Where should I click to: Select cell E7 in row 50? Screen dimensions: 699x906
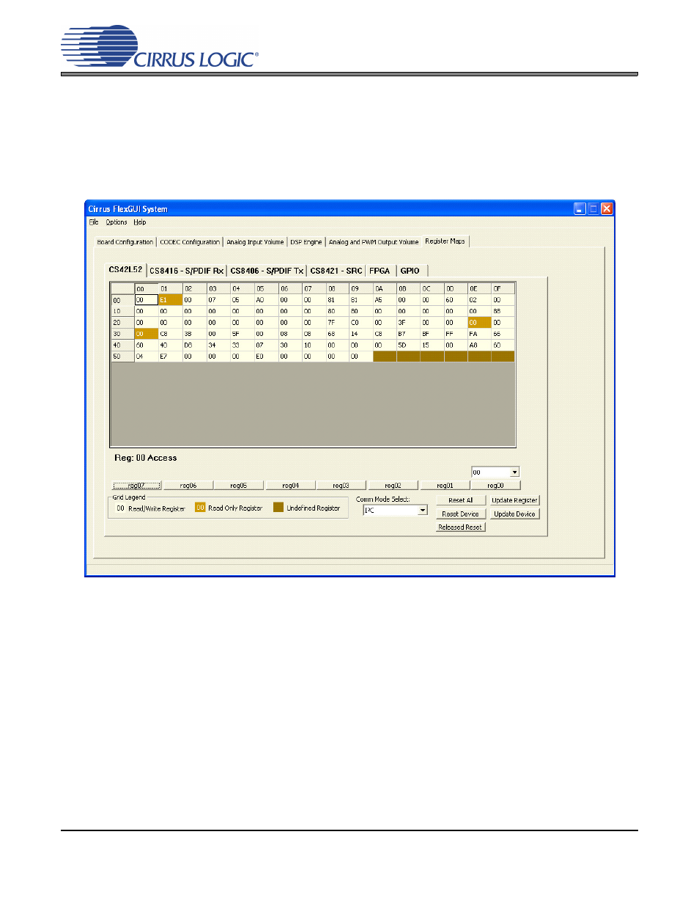[x=170, y=357]
